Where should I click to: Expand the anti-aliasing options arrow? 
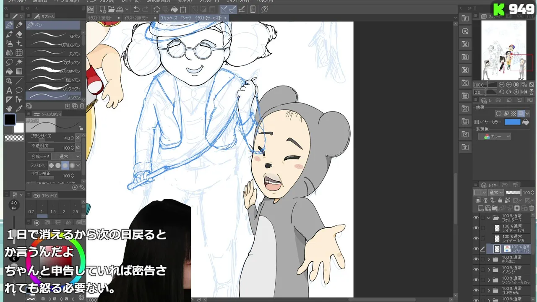click(x=78, y=166)
